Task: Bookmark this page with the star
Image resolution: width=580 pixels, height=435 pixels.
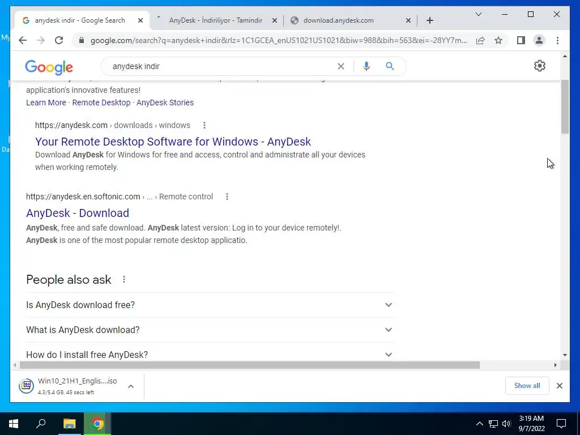Action: [x=498, y=40]
